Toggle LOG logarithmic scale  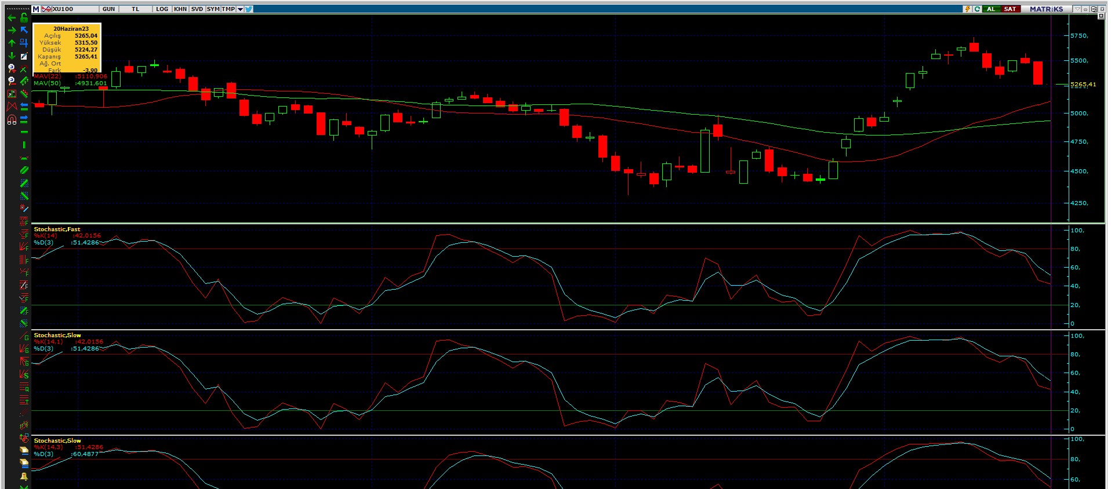pyautogui.click(x=162, y=9)
